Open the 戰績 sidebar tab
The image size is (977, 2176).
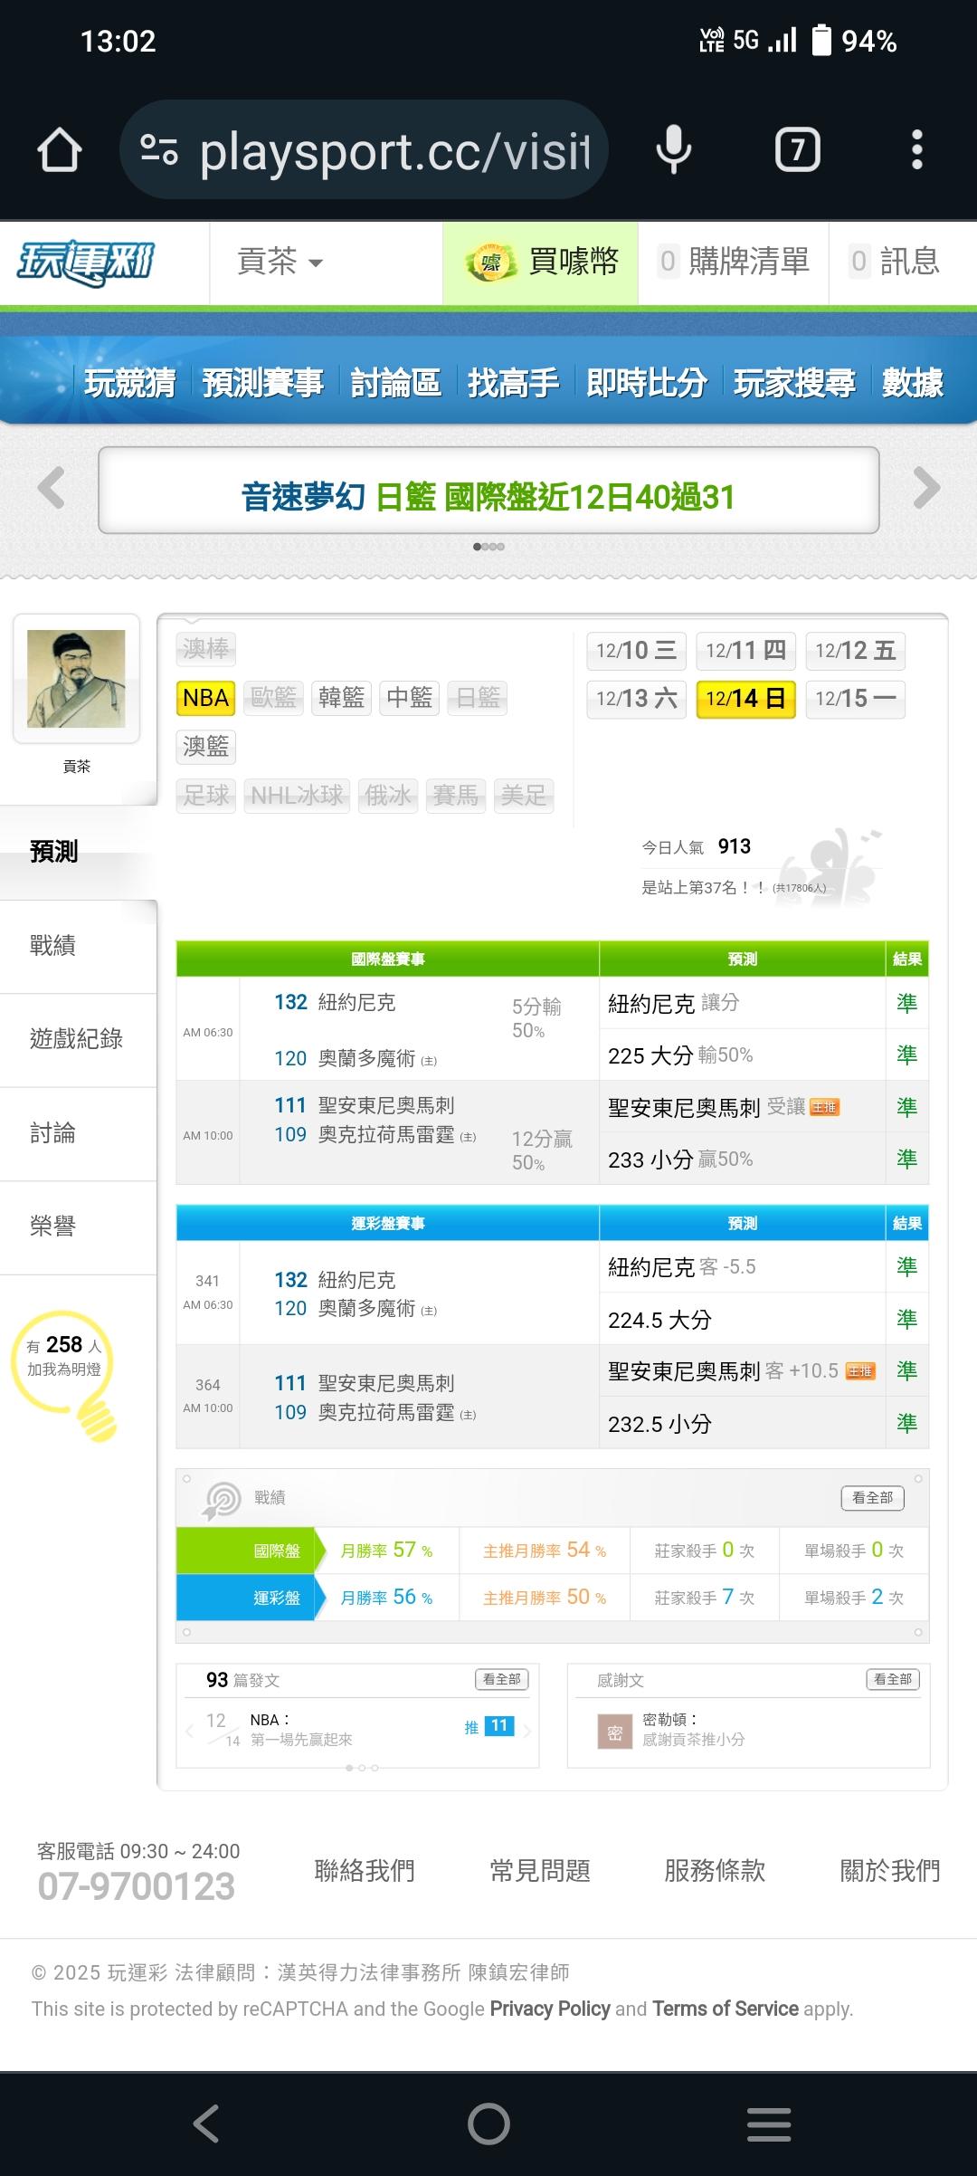click(x=53, y=946)
